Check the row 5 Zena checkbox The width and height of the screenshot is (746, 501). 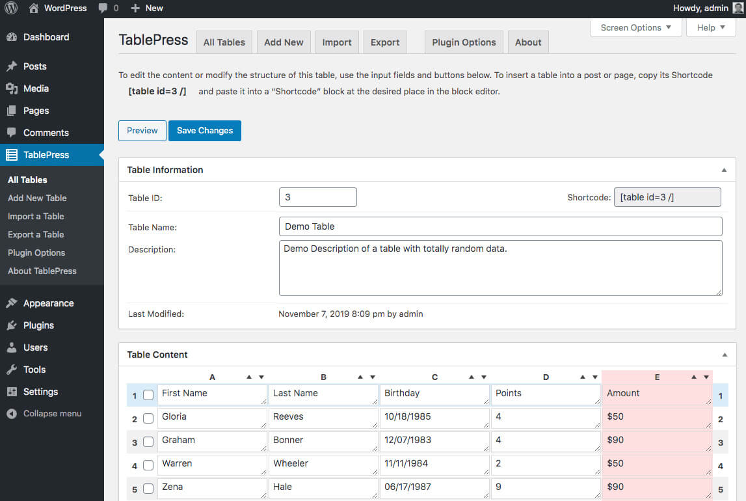(x=148, y=489)
